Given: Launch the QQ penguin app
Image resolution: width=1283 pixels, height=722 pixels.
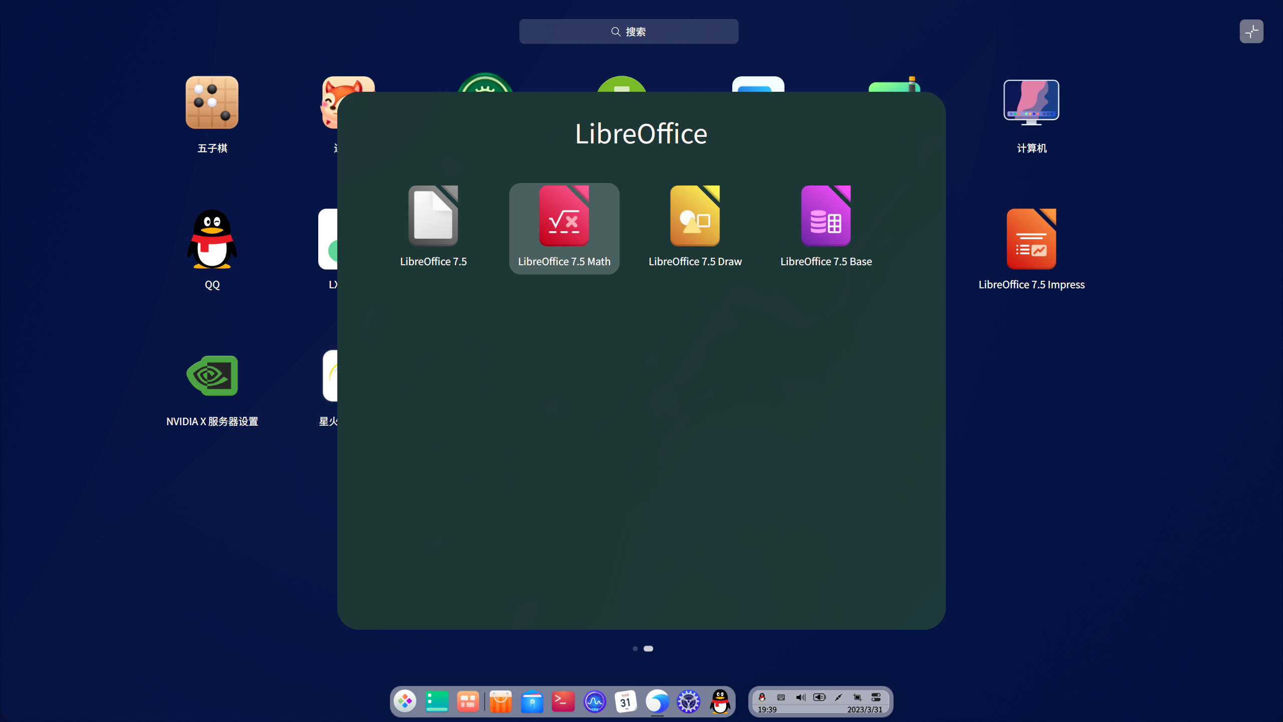Looking at the screenshot, I should coord(212,248).
